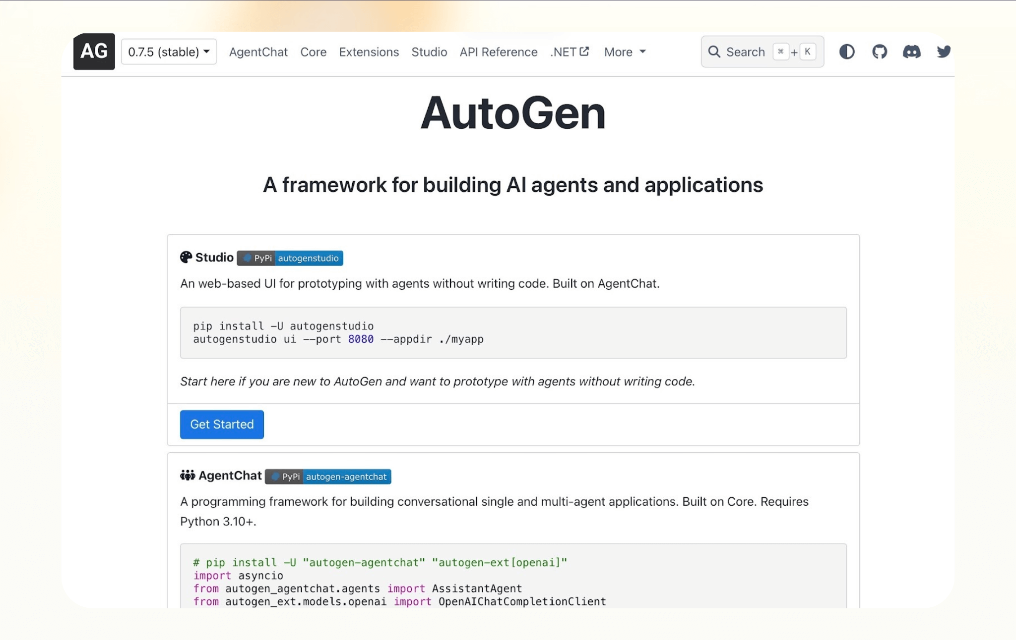
Task: Open the Discord server icon
Action: click(911, 52)
